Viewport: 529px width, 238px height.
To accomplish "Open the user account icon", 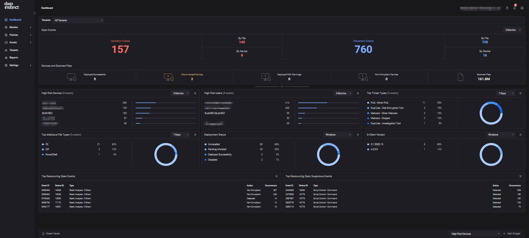I will [x=522, y=8].
